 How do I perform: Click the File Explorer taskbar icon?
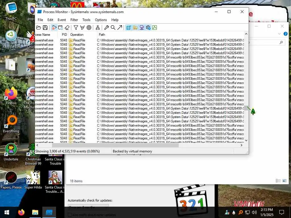pos(35,212)
